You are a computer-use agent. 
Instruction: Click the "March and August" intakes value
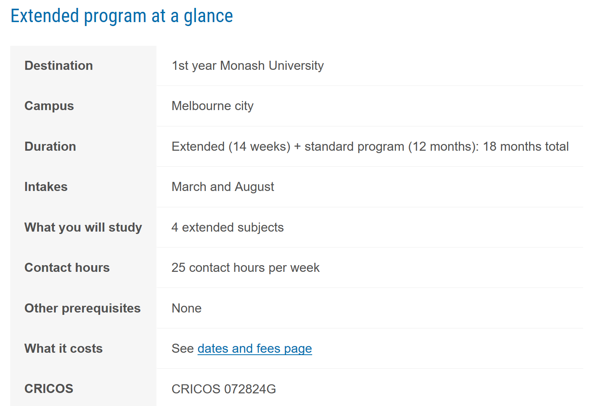tap(222, 187)
